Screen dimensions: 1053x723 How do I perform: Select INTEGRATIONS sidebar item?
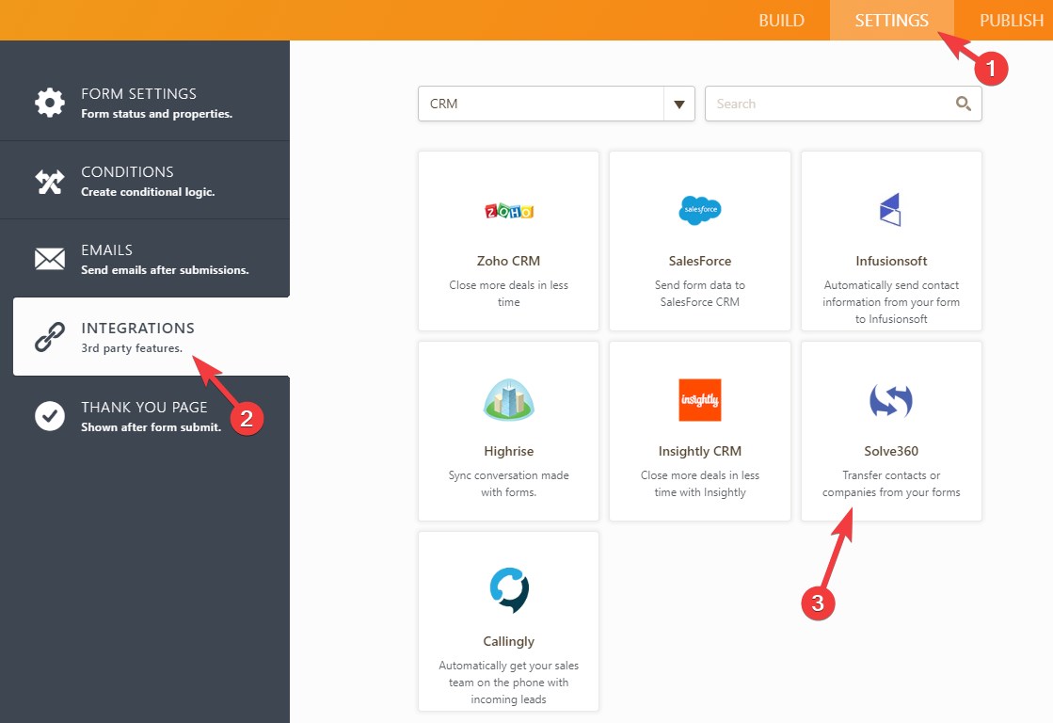pos(152,337)
